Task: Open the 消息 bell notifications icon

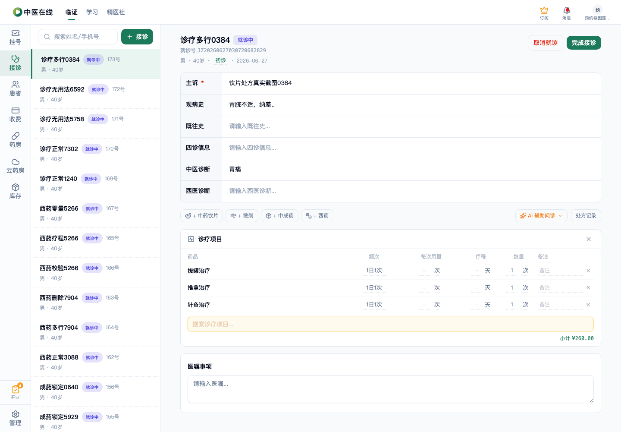Action: (567, 13)
